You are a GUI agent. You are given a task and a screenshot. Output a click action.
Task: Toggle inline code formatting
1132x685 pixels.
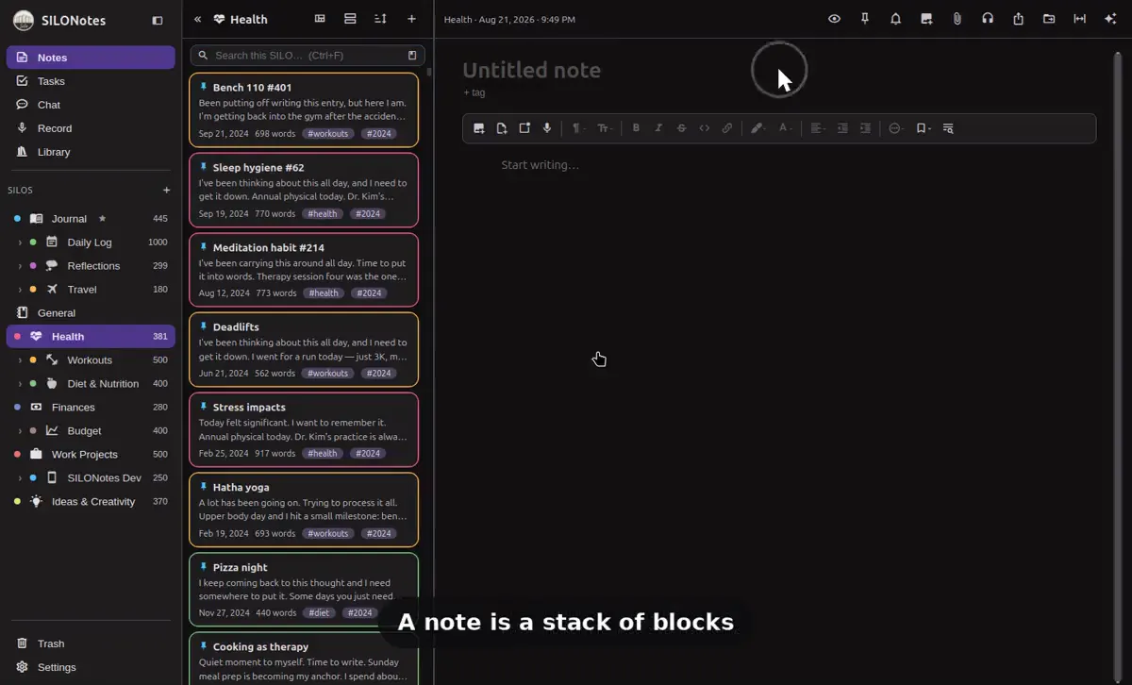point(704,128)
